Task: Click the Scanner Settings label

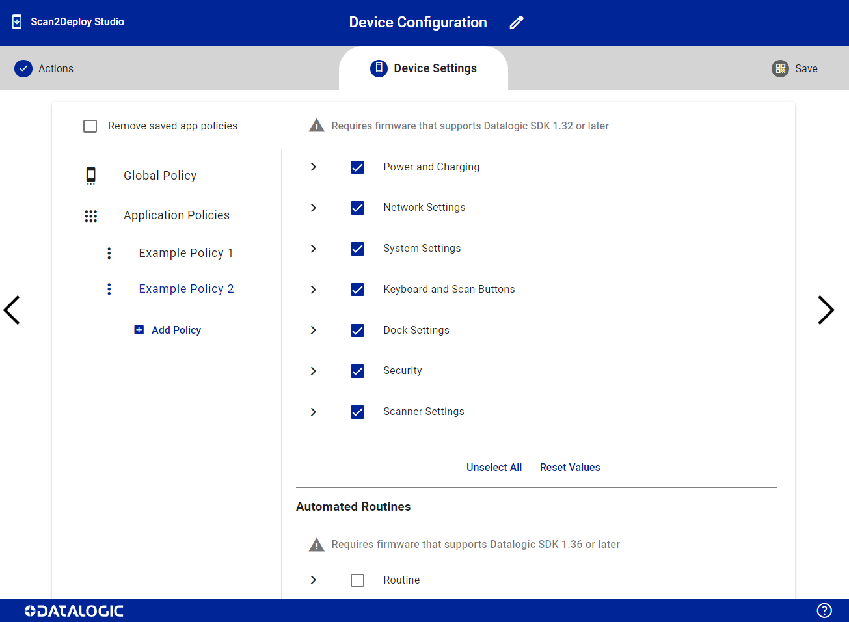Action: click(424, 412)
